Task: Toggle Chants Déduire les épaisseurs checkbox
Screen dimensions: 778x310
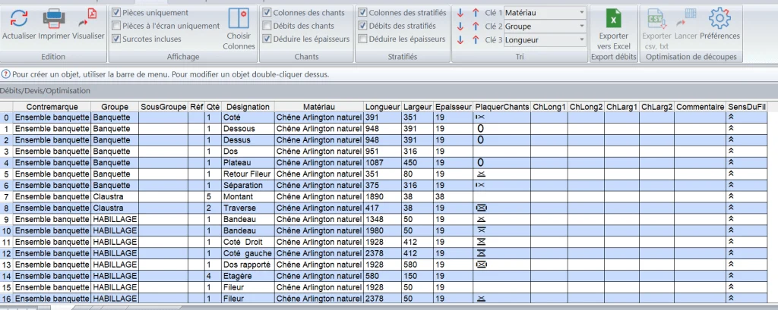Action: pyautogui.click(x=267, y=39)
